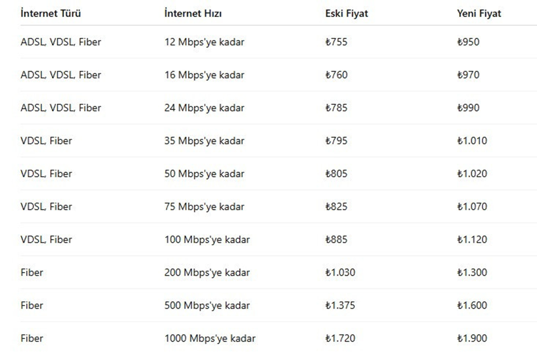Screen dimensions: 537x352
Task: Click the İnternet Hızı column header
Action: pos(193,14)
